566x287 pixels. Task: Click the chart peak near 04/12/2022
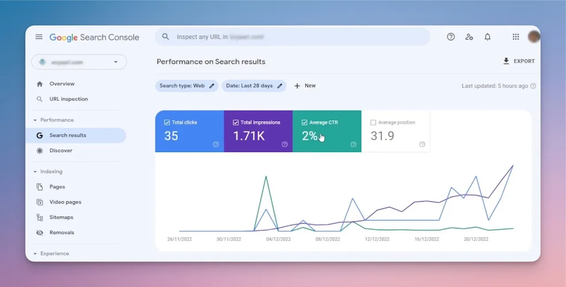pos(266,177)
